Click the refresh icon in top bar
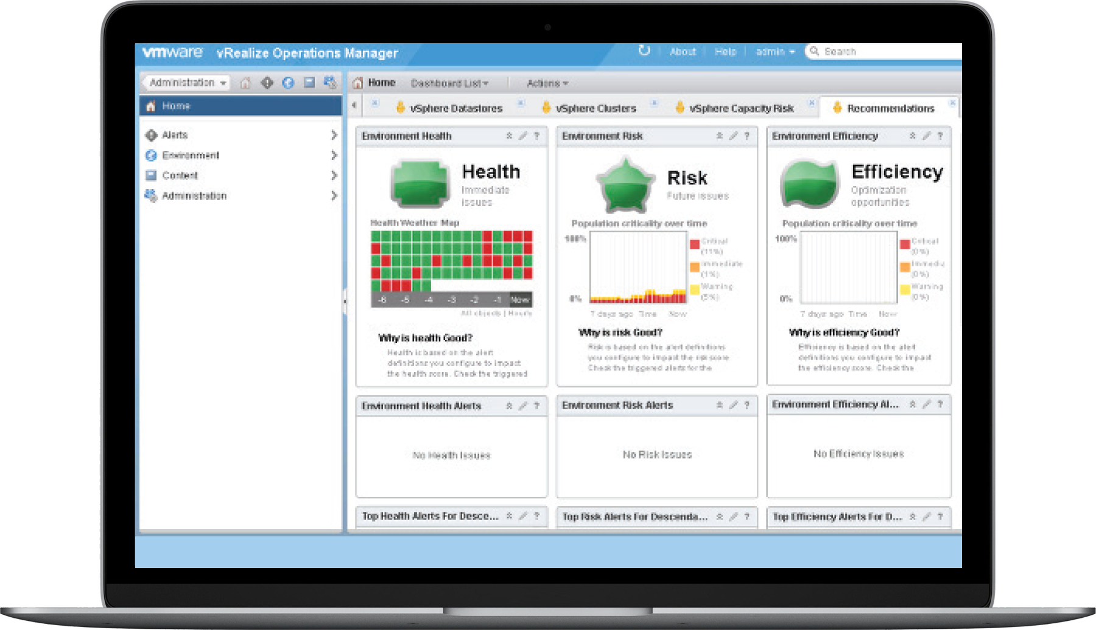The image size is (1096, 630). [x=644, y=51]
